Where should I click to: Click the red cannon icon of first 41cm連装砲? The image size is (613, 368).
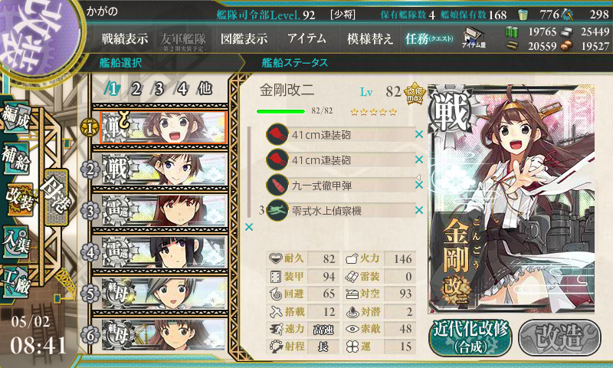coord(277,134)
